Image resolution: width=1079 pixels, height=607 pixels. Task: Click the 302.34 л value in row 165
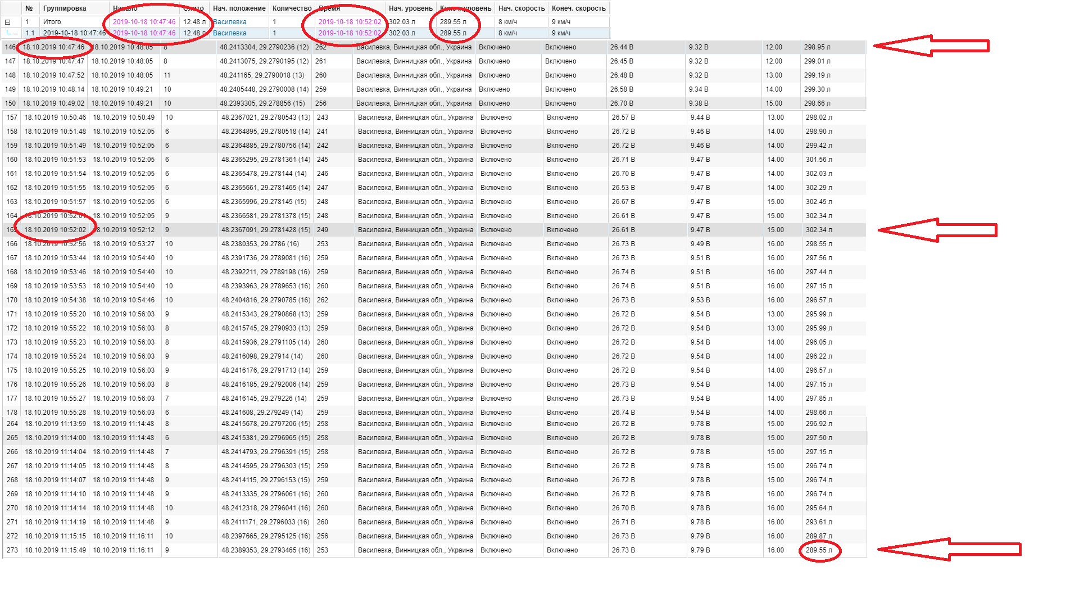[x=819, y=230]
